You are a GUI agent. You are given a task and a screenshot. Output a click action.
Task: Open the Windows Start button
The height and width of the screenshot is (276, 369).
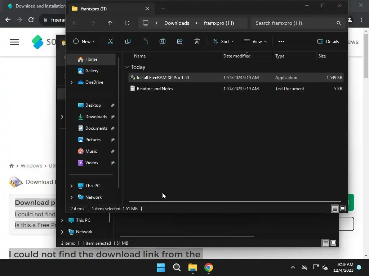[161, 267]
